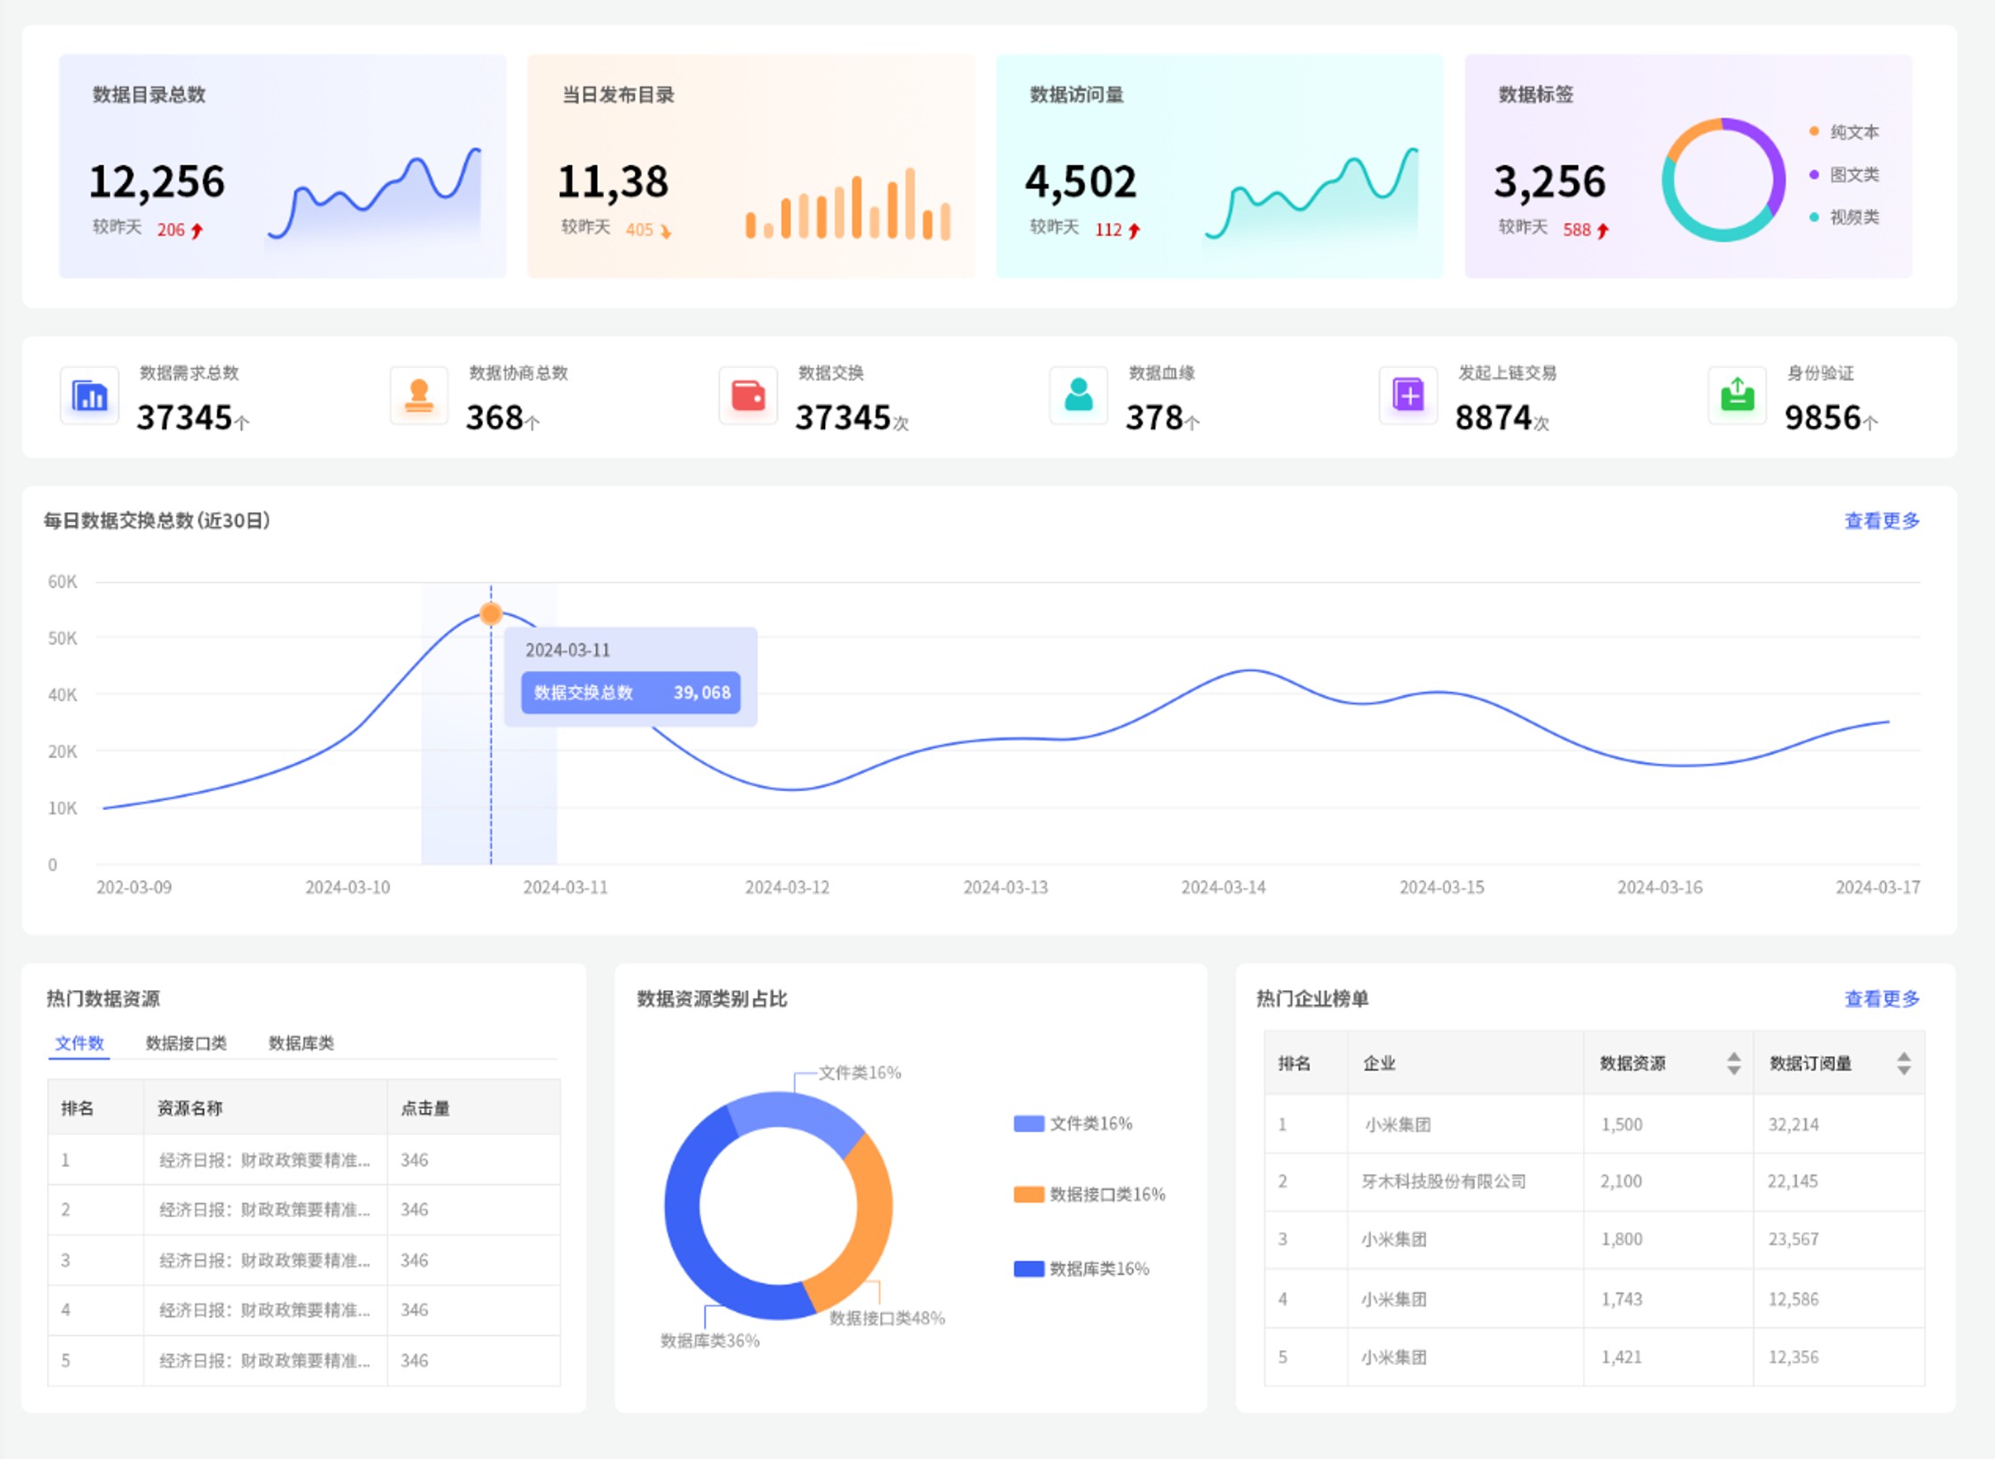Click the orange down arrow beside 405
Viewport: 1995px width, 1459px height.
666,232
